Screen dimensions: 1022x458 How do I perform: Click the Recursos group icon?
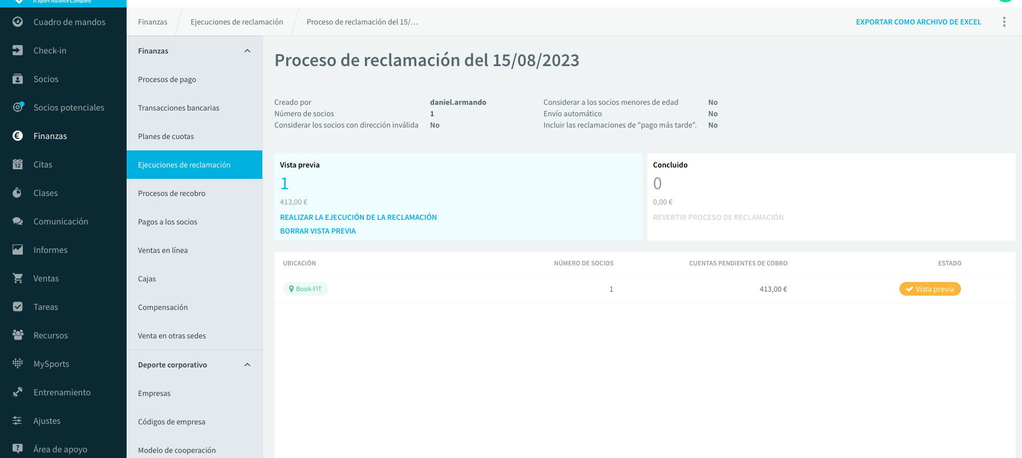pyautogui.click(x=18, y=335)
